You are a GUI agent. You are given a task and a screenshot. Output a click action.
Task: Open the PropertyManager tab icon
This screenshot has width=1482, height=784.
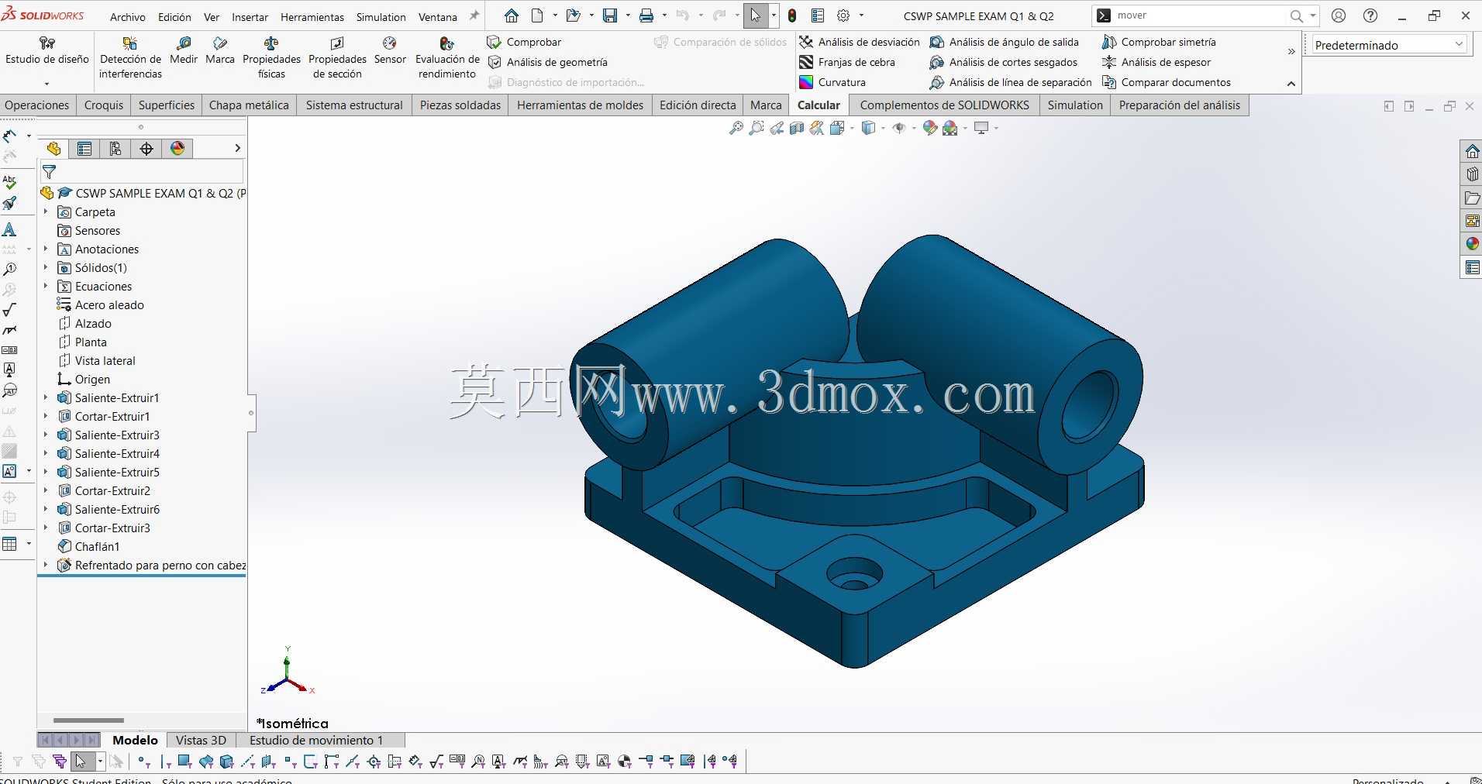(84, 149)
